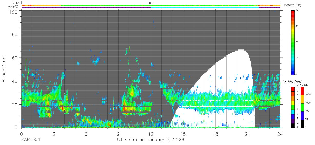The width and height of the screenshot is (315, 145).
Task: Click the 40 tick label on Range Gate axis
Action: (15, 81)
